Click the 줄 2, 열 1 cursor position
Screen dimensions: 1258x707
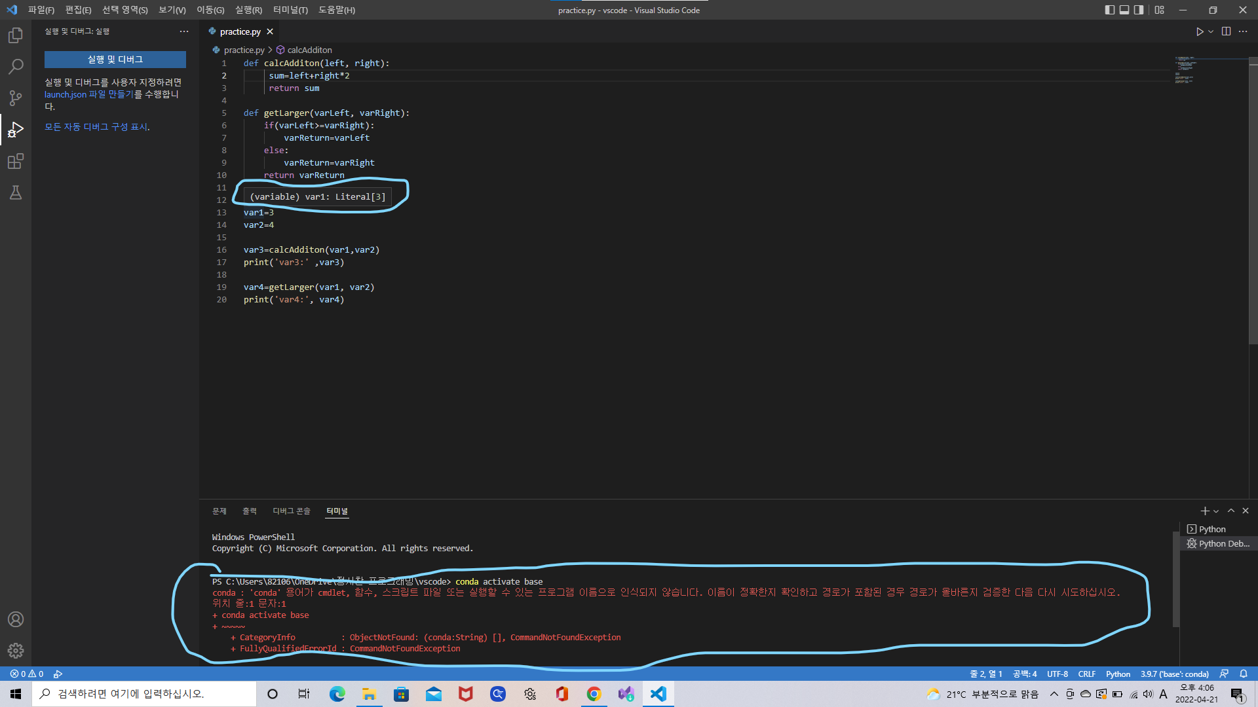(x=986, y=674)
